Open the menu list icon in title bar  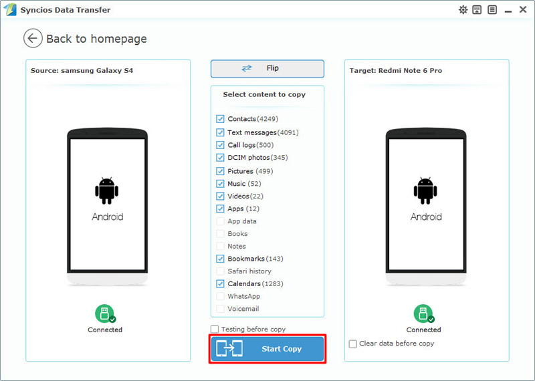pos(492,10)
